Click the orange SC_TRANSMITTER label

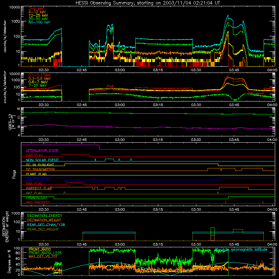tap(40, 169)
